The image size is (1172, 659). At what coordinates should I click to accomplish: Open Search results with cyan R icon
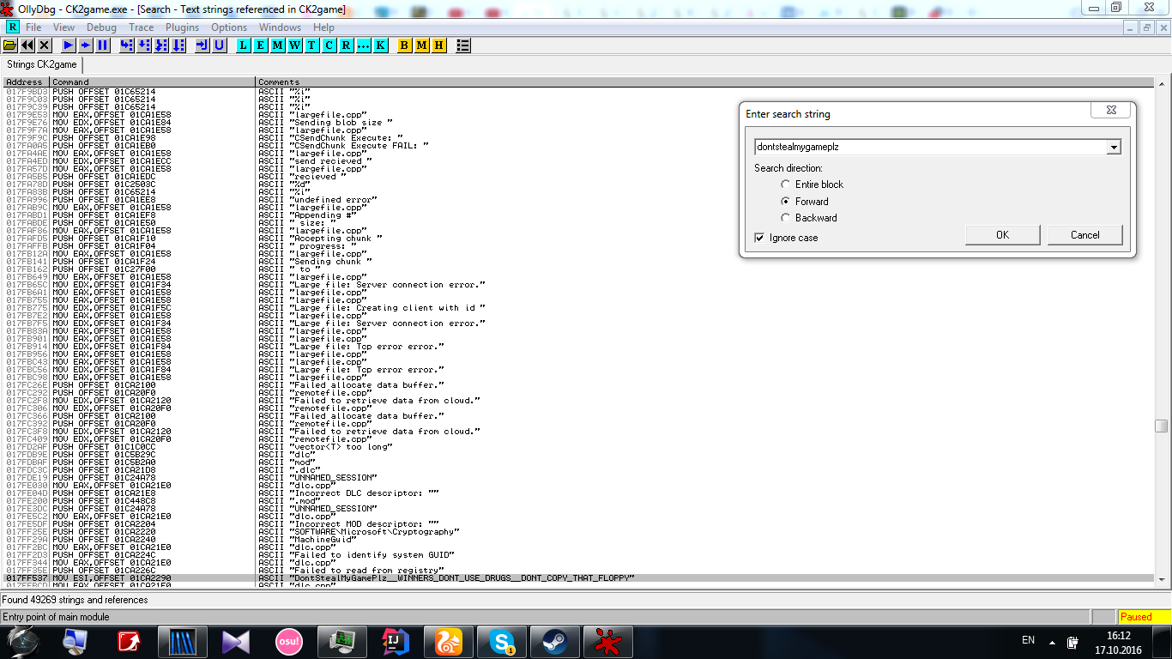tap(347, 45)
